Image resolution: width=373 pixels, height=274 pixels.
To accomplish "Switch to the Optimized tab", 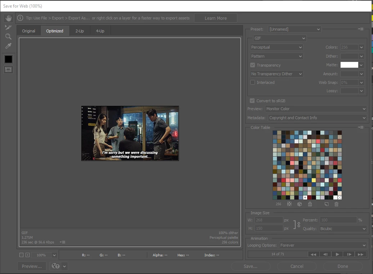I will [x=55, y=31].
